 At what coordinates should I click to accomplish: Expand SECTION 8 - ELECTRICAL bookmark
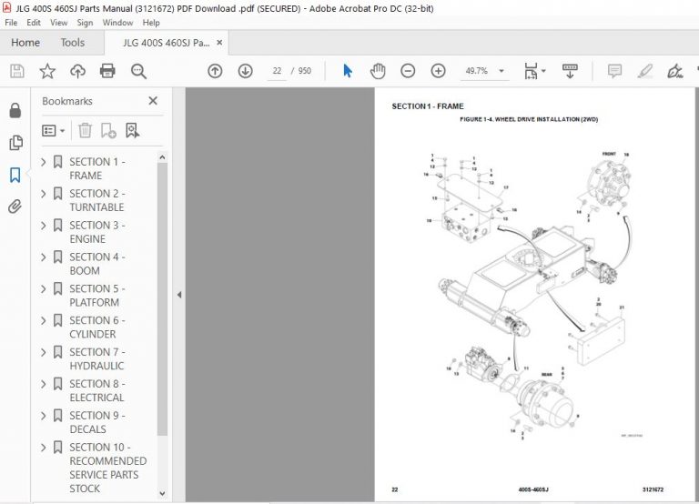44,384
